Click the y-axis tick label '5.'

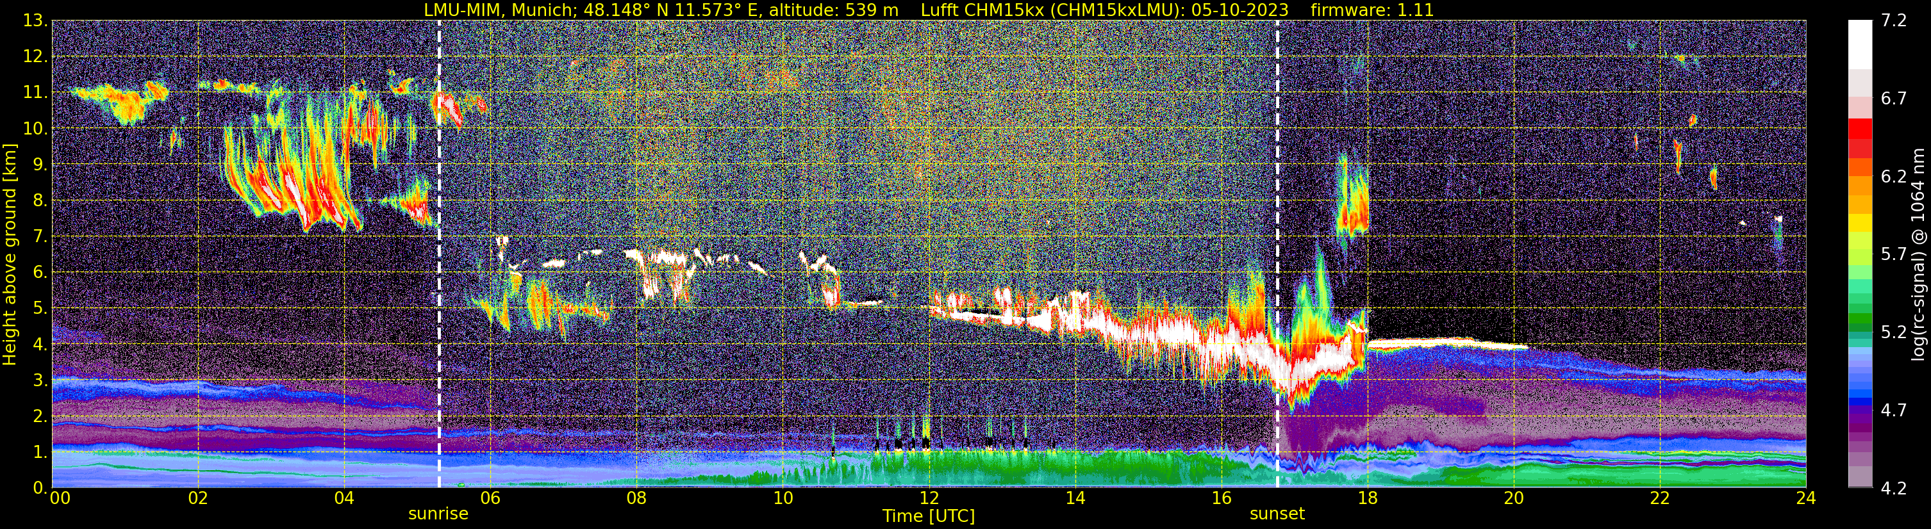pyautogui.click(x=40, y=309)
